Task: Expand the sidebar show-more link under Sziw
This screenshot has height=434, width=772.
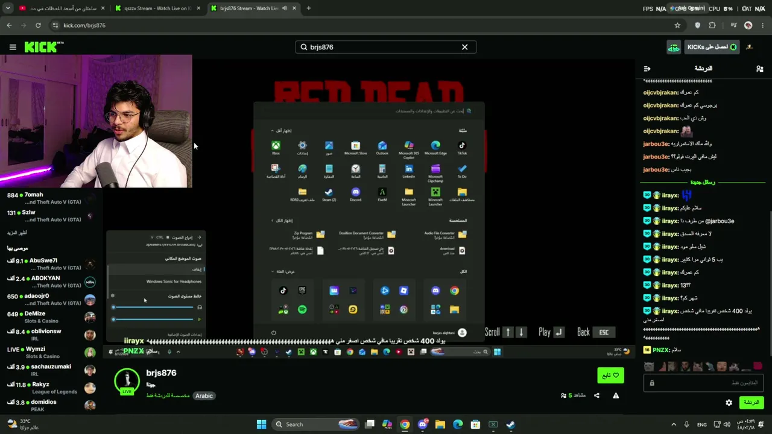Action: [x=17, y=233]
